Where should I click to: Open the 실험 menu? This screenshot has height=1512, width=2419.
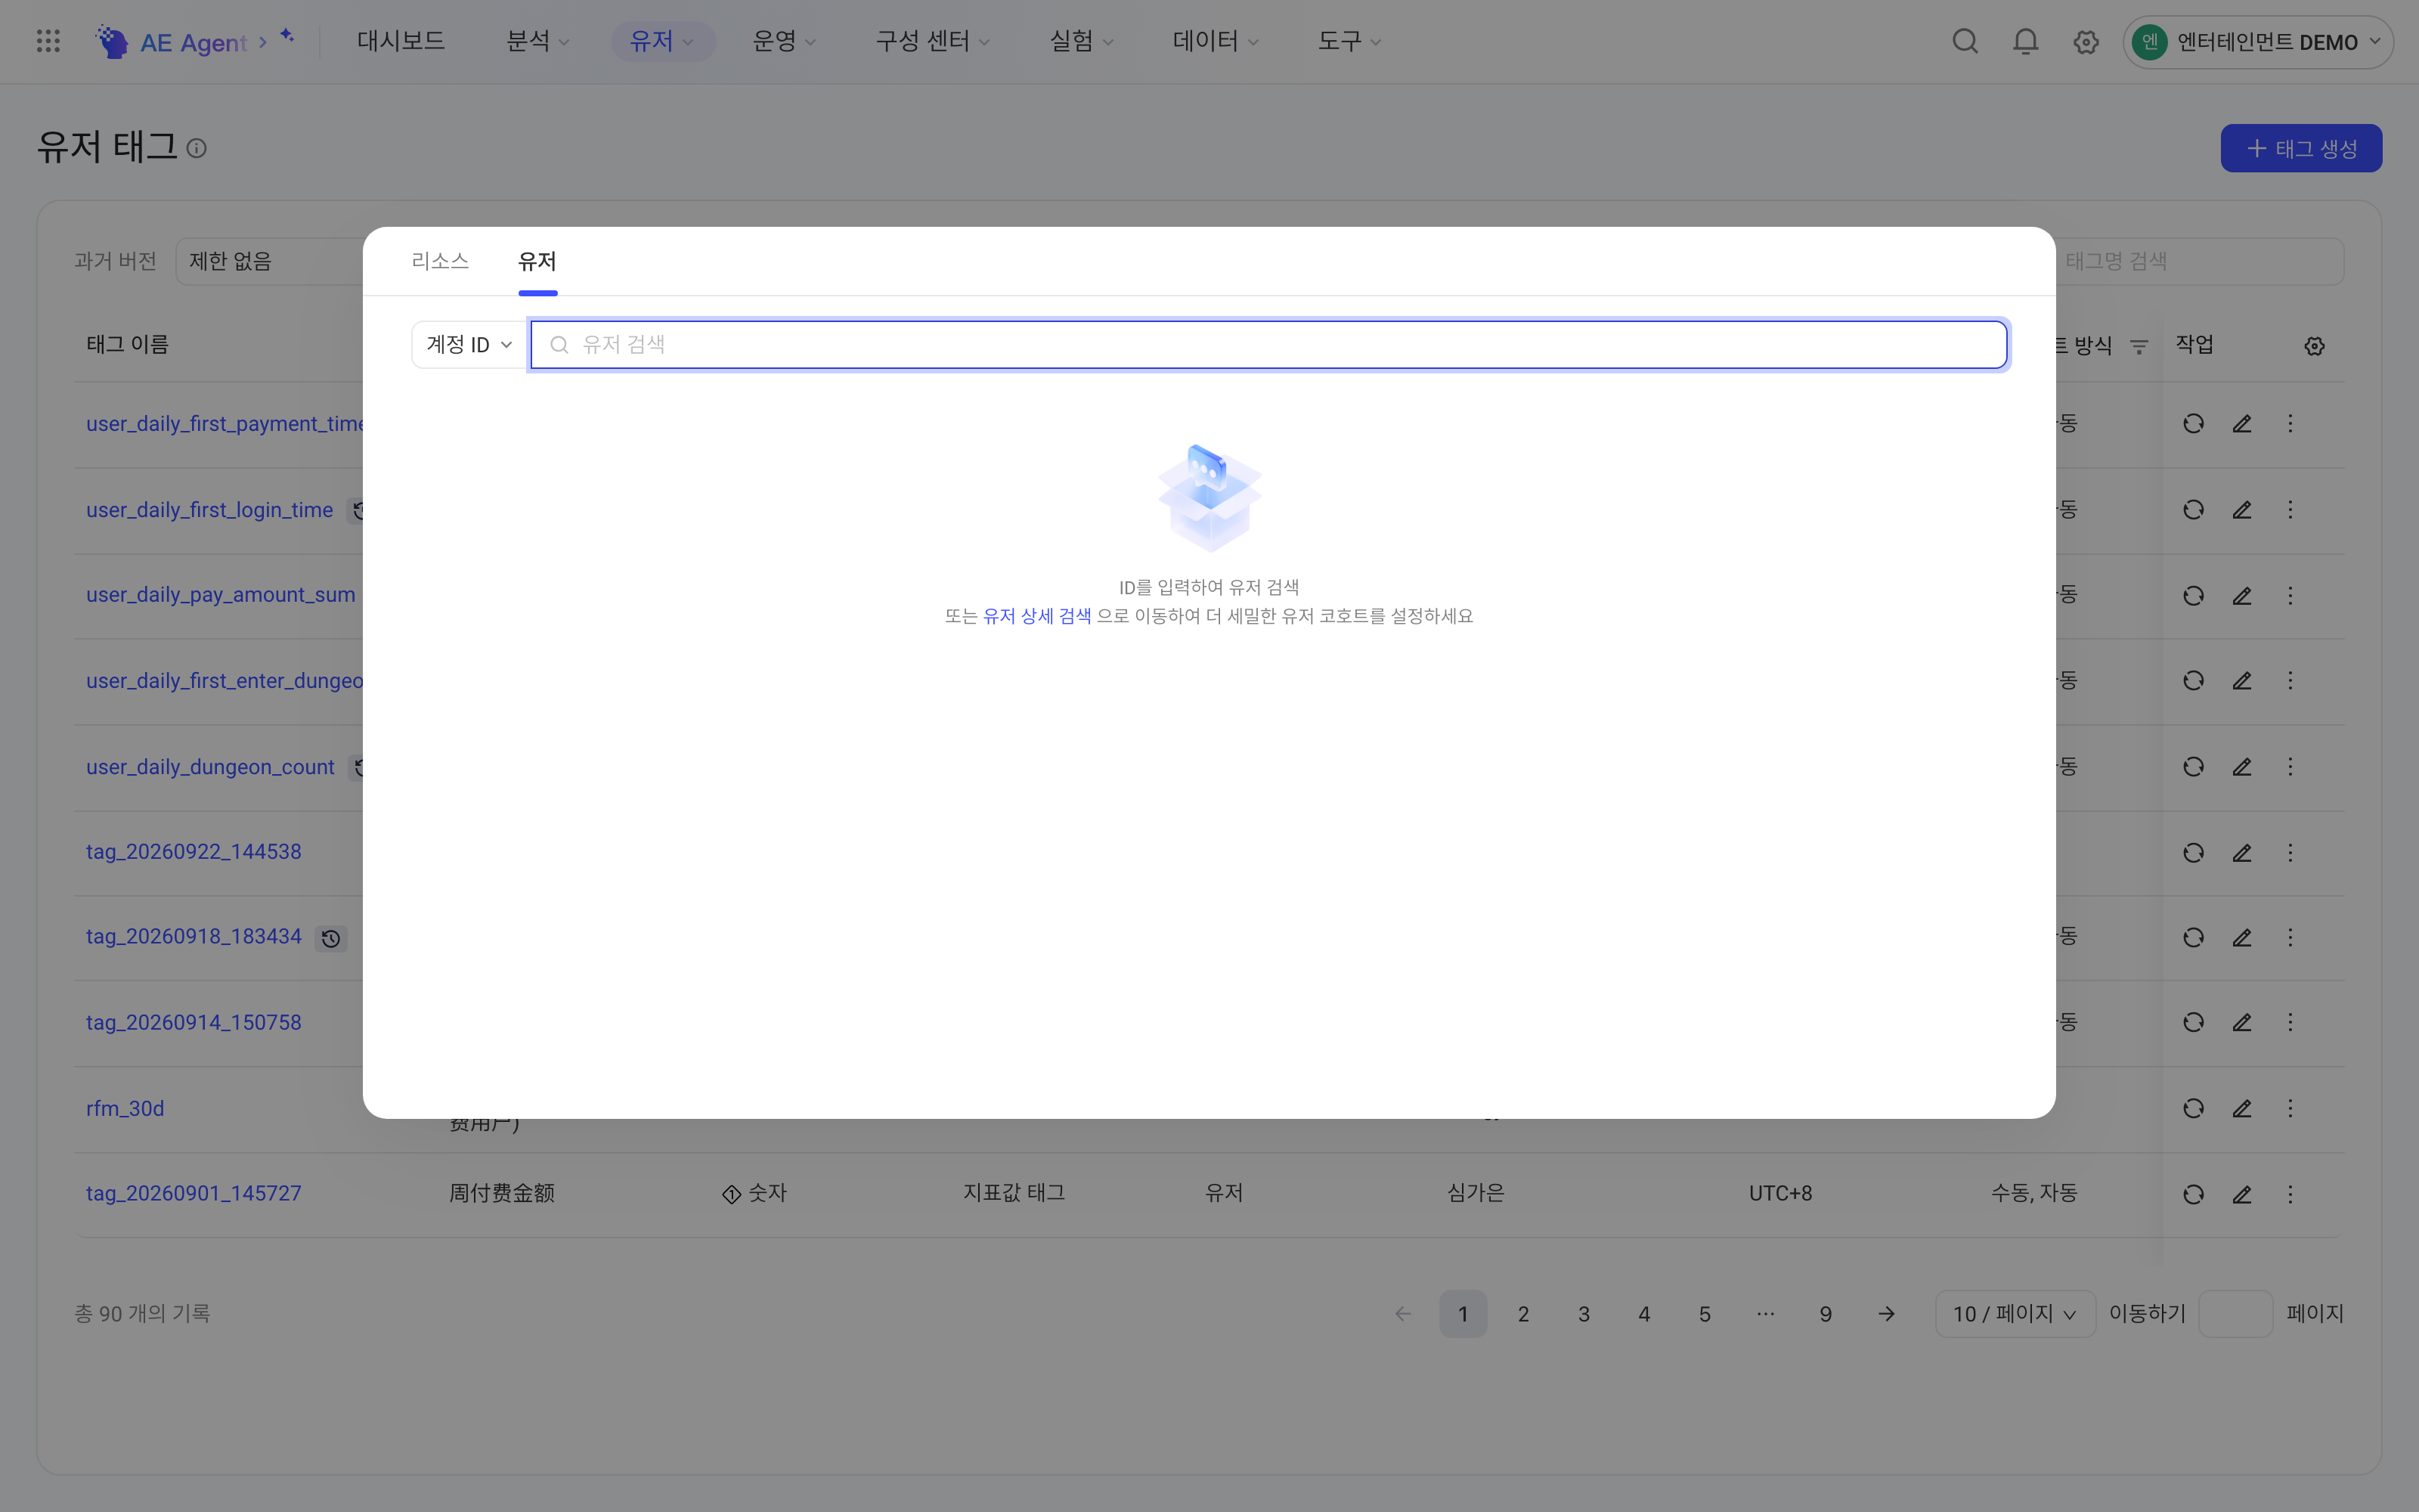tap(1080, 41)
